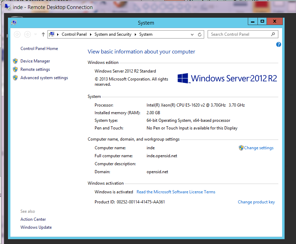This screenshot has height=244, width=296.
Task: Open Advanced system settings link
Action: [44, 78]
